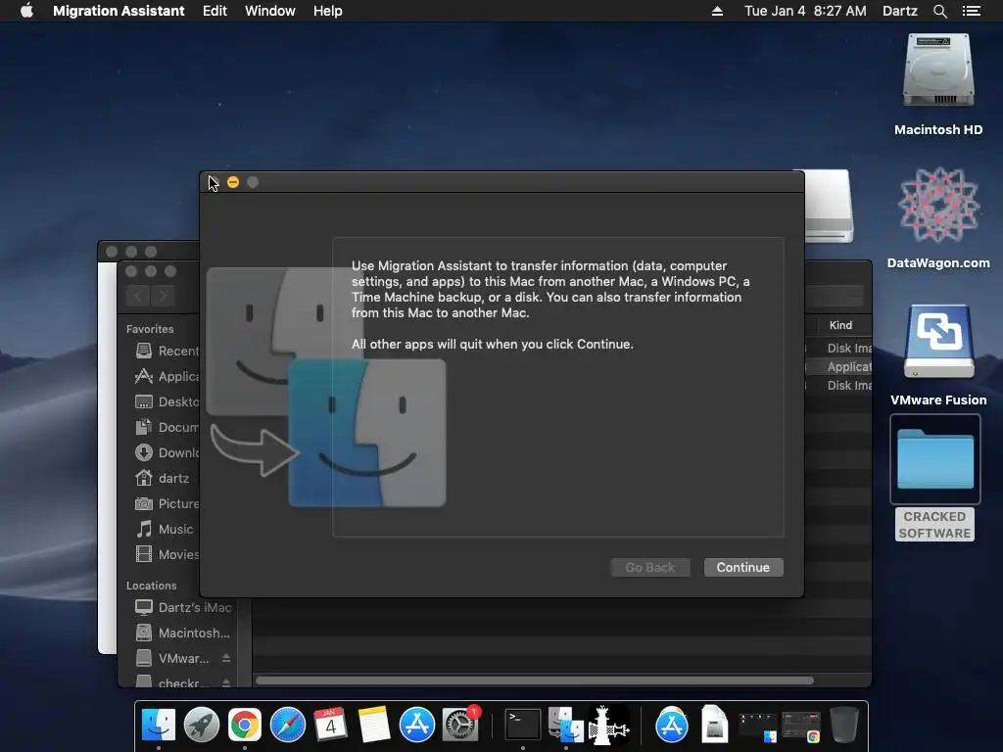Minimize the Migration Assistant window
The image size is (1003, 752).
233,182
